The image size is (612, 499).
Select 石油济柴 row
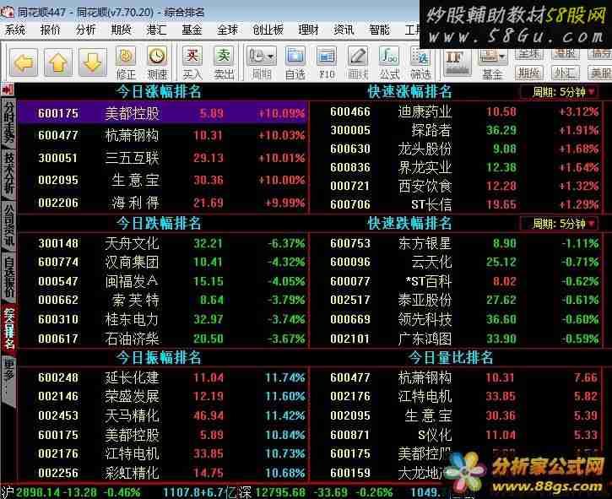pos(163,339)
